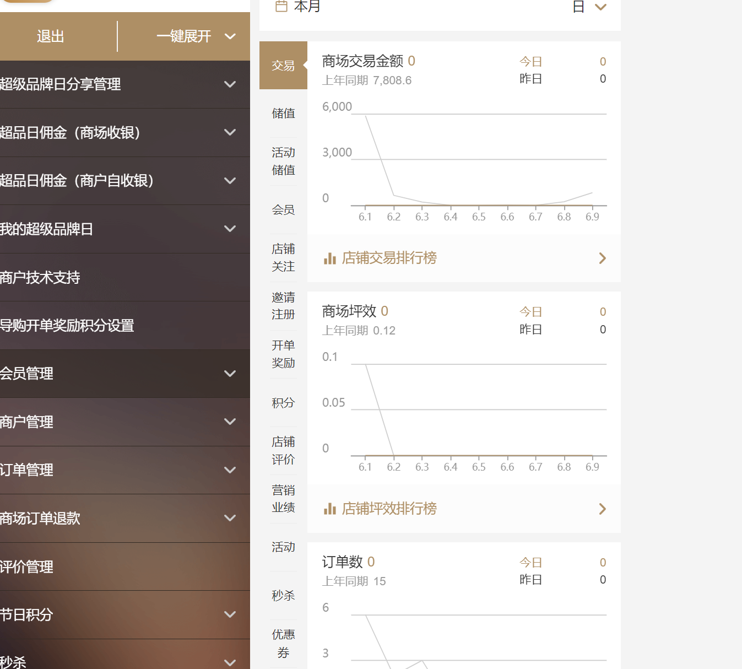Click 上年同期 0.12 text
Image resolution: width=742 pixels, height=669 pixels.
point(359,331)
